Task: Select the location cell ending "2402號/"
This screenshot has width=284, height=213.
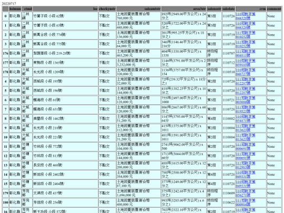Action: (x=65, y=175)
